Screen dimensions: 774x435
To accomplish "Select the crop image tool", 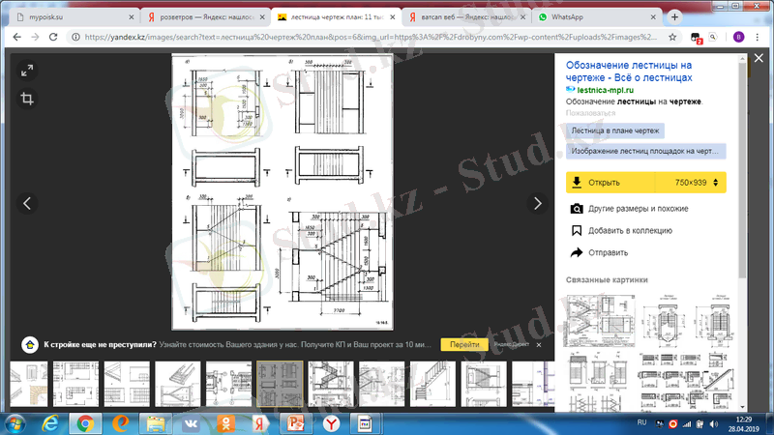I will click(27, 99).
